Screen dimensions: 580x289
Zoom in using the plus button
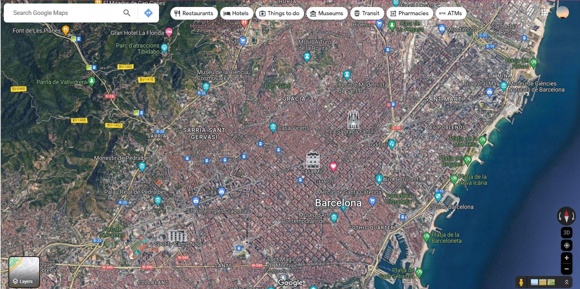point(566,258)
